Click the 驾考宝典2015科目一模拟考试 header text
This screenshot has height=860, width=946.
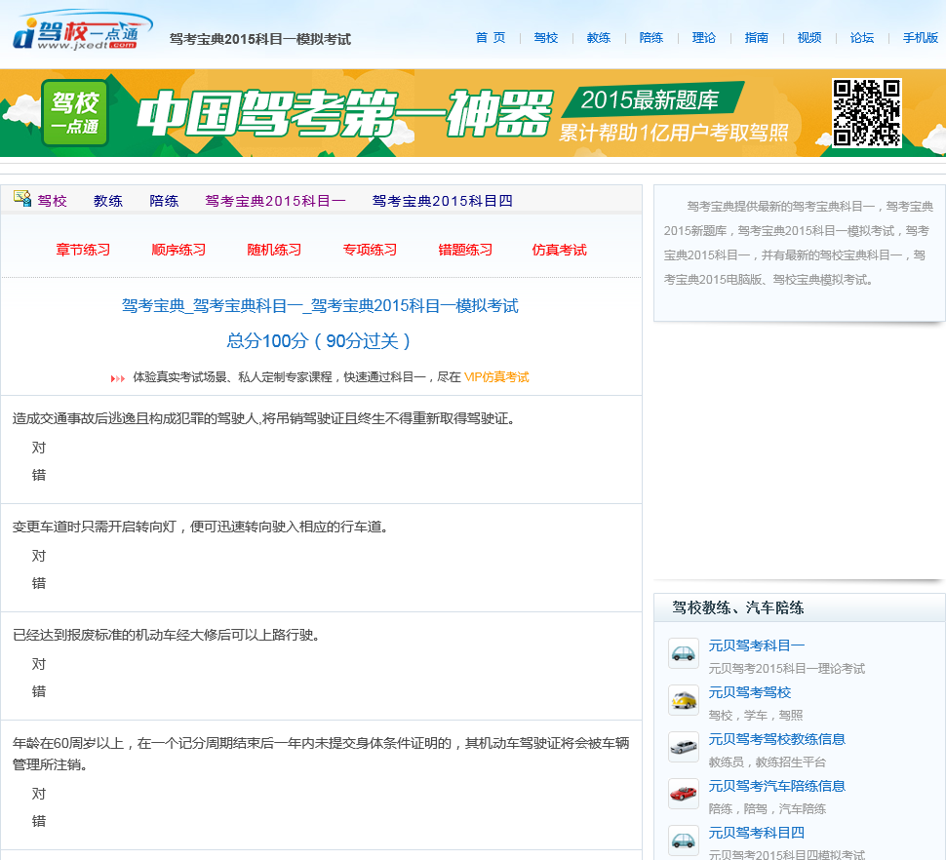pyautogui.click(x=260, y=39)
